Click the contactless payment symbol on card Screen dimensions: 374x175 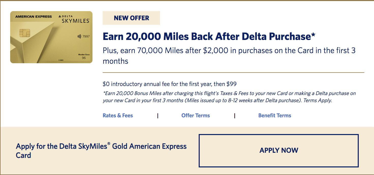(x=79, y=36)
